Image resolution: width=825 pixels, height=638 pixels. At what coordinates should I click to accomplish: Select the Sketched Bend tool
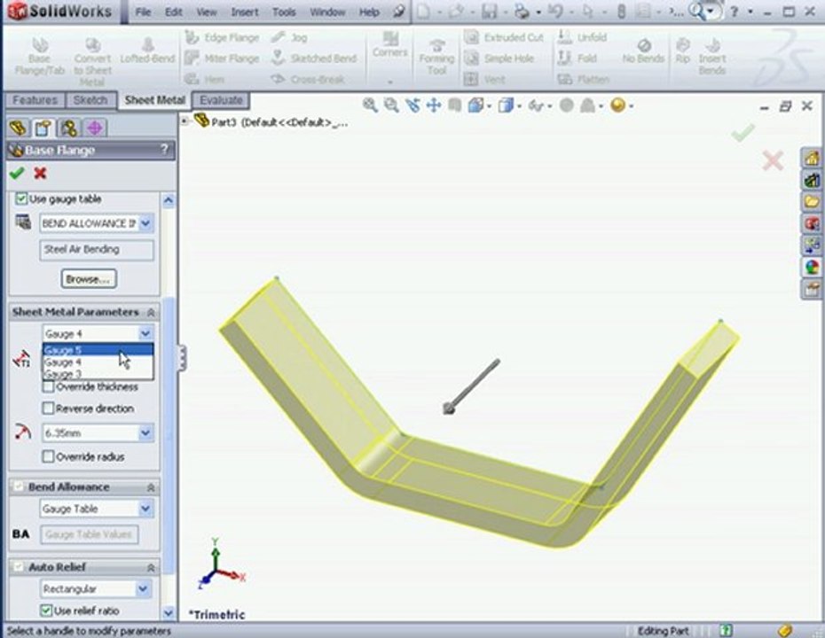(314, 58)
